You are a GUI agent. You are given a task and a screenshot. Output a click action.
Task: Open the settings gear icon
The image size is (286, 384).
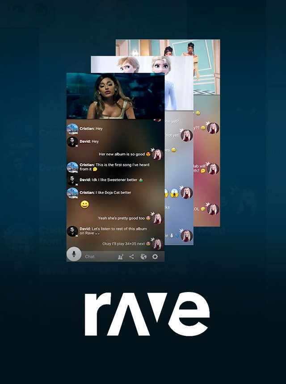(x=155, y=256)
